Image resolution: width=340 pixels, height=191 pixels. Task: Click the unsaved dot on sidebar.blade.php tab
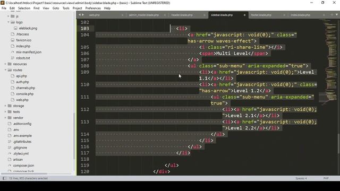pyautogui.click(x=244, y=15)
